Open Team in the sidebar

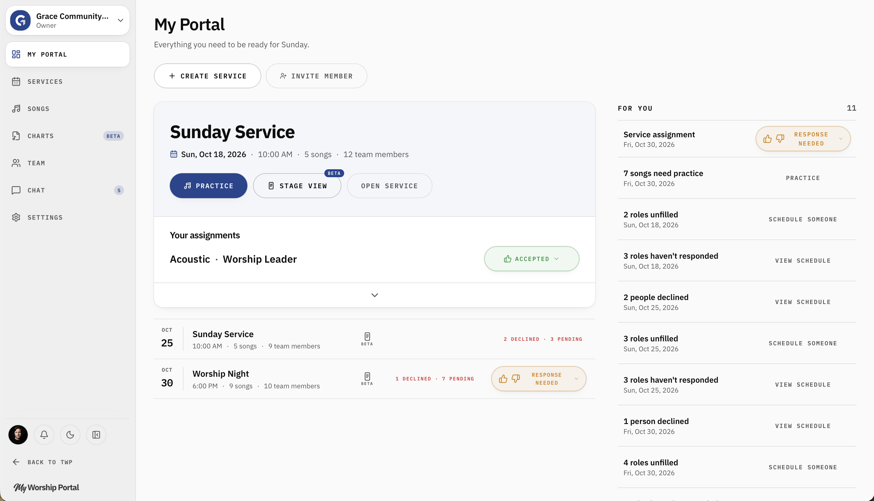68,163
